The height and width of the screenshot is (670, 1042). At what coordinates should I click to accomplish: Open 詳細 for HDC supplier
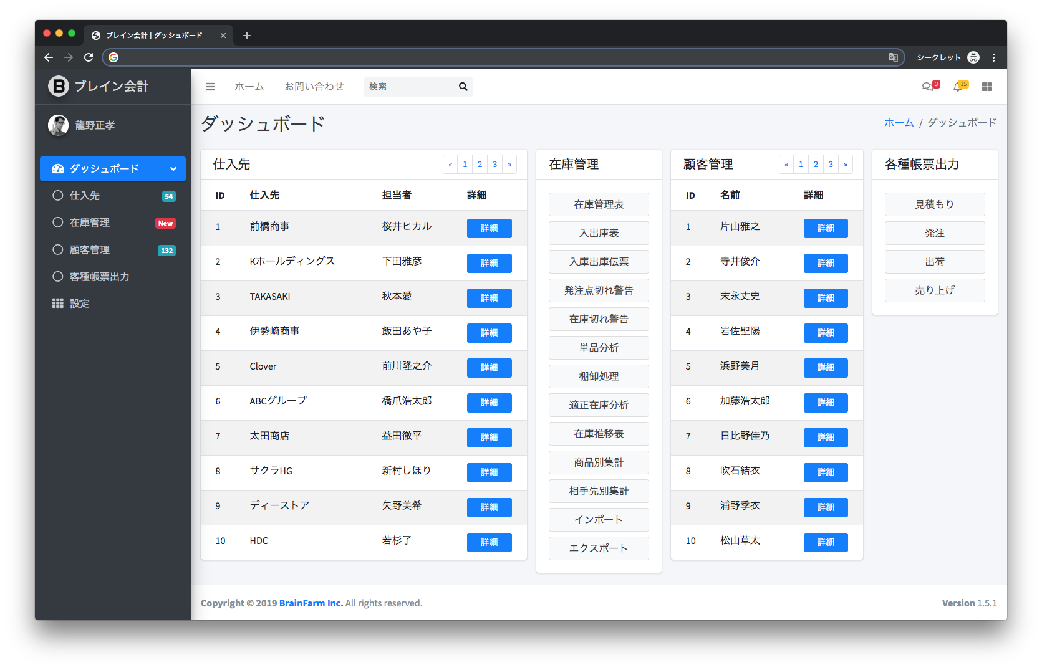click(490, 542)
